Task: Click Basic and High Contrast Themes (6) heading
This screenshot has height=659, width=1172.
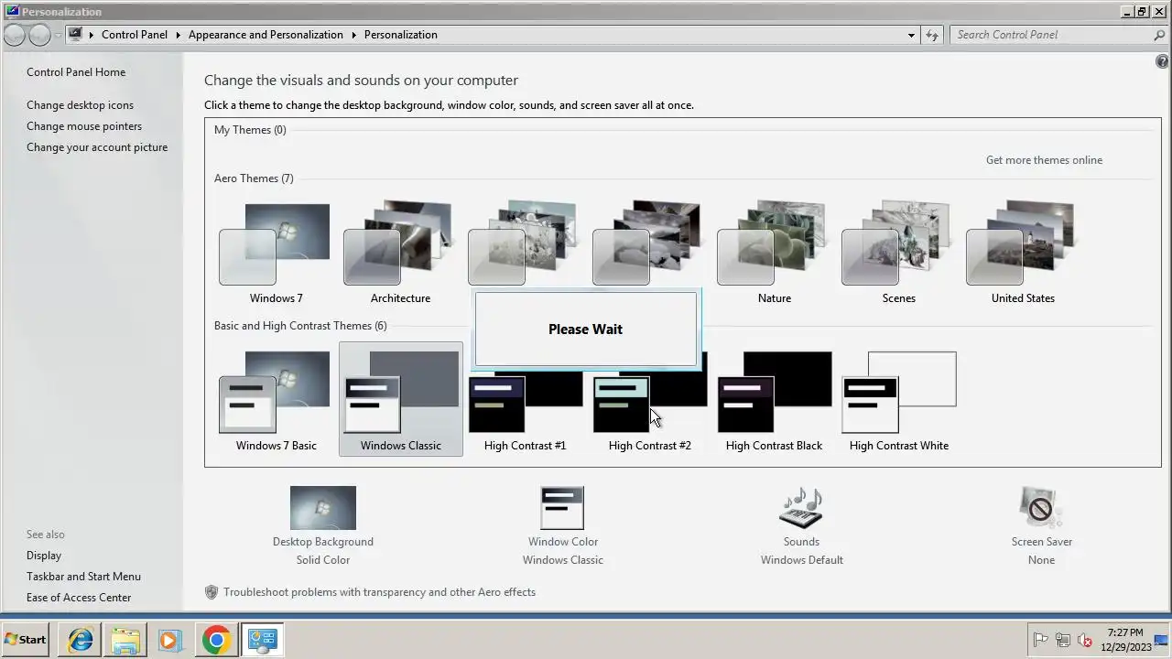Action: pyautogui.click(x=300, y=326)
